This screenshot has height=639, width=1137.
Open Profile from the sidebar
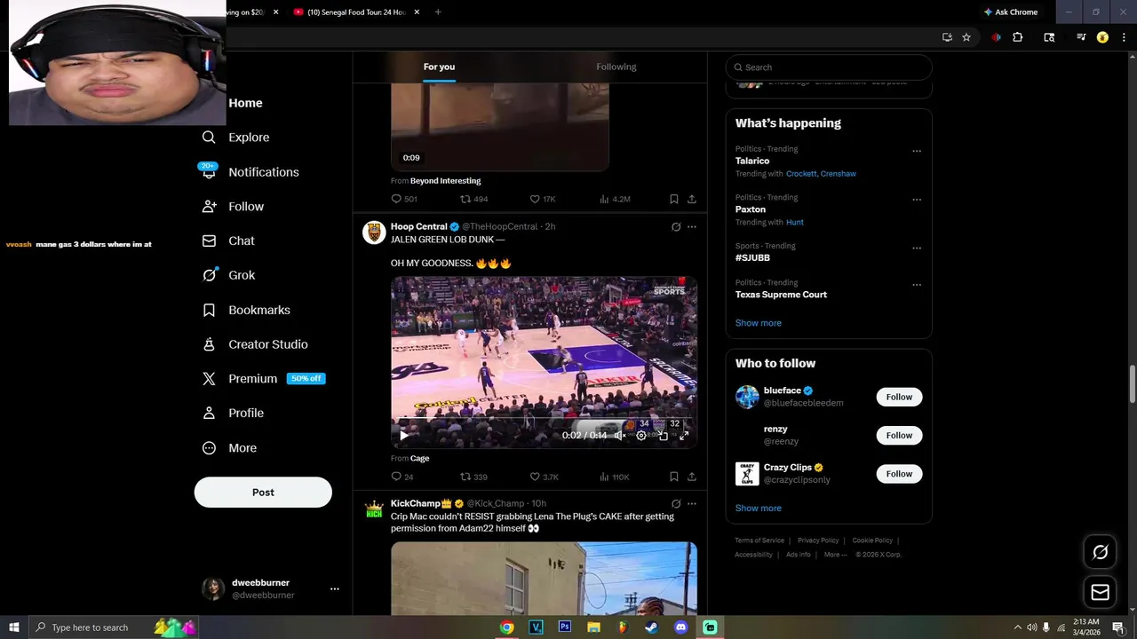[233, 413]
